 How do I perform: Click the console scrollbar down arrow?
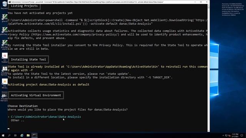[208, 131]
